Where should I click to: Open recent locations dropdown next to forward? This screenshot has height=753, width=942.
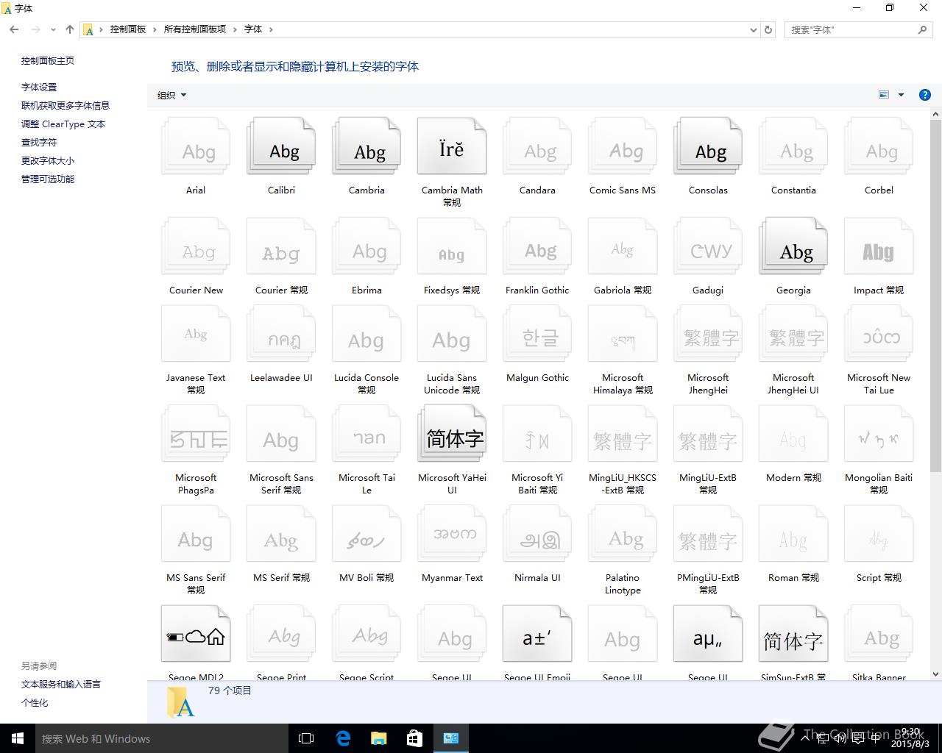click(53, 29)
